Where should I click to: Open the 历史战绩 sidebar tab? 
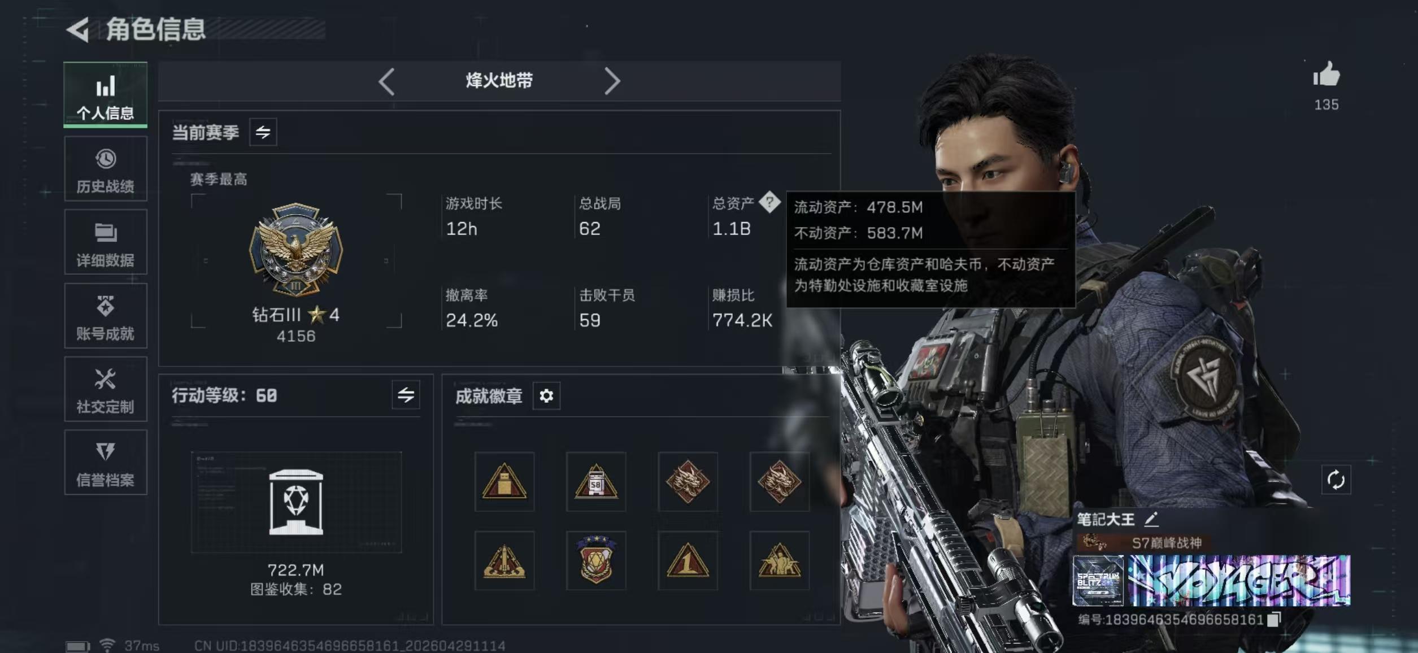pos(106,168)
